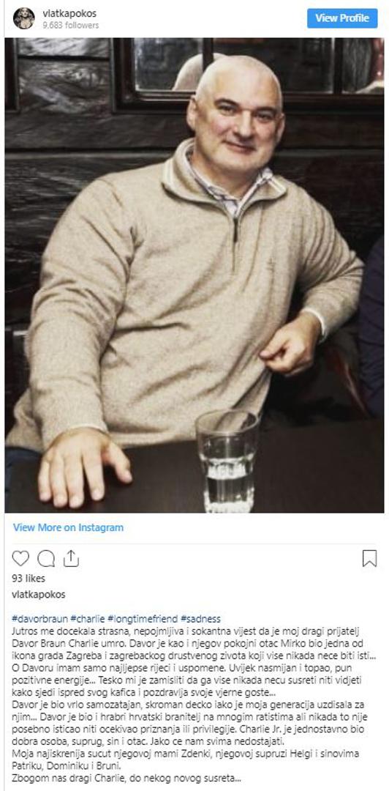Open the #sadness hashtag
Viewport: 389px width, 791px height.
pos(200,618)
